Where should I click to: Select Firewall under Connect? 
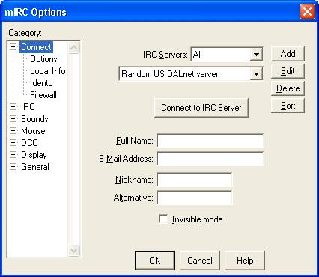(43, 95)
